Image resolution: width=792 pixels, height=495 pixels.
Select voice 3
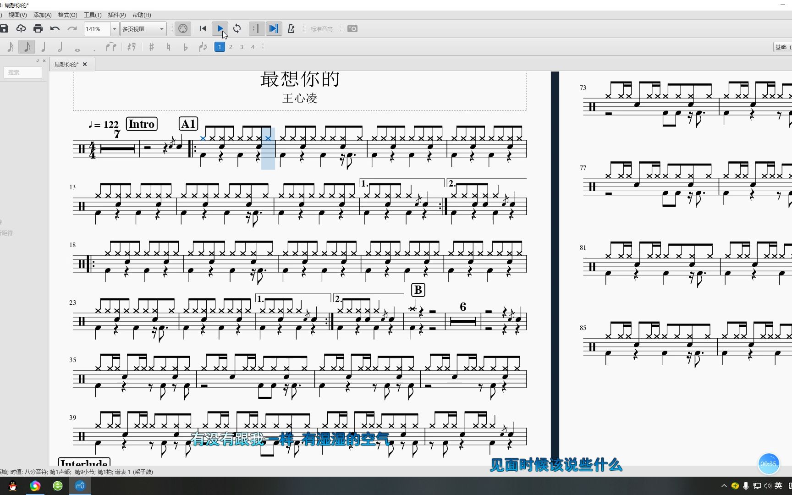(242, 47)
